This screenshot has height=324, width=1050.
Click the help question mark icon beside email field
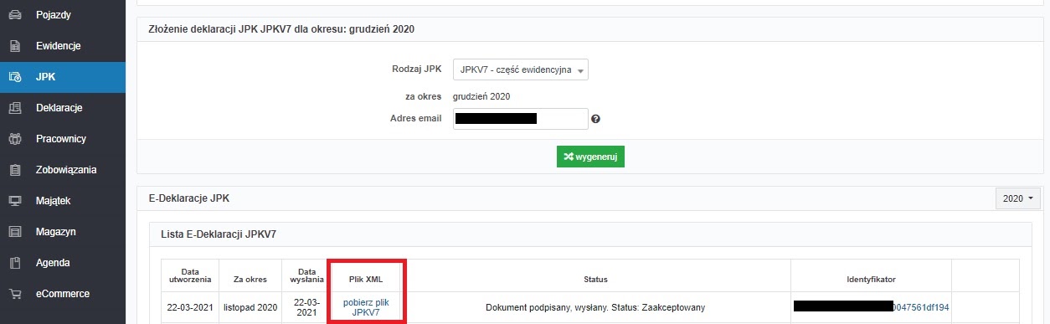click(595, 120)
